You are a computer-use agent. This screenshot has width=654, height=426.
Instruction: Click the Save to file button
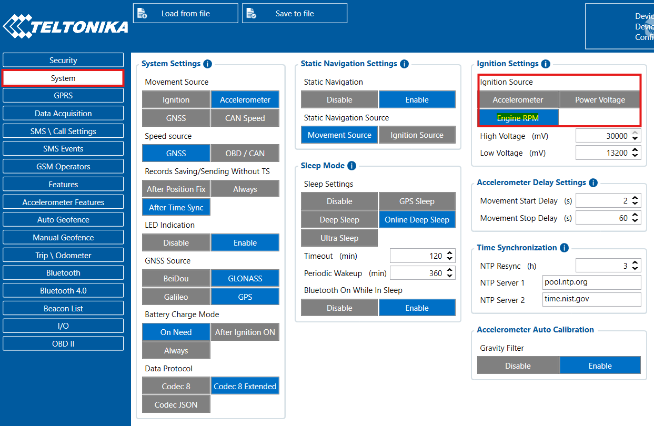click(x=294, y=14)
